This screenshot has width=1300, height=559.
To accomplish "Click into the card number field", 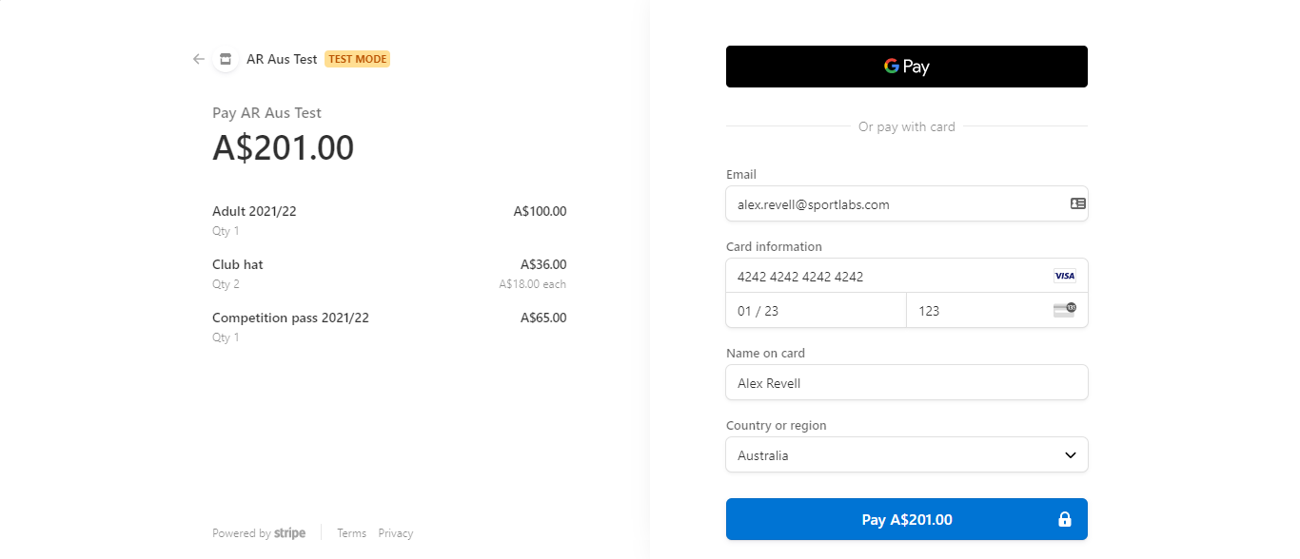I will pyautogui.click(x=906, y=276).
